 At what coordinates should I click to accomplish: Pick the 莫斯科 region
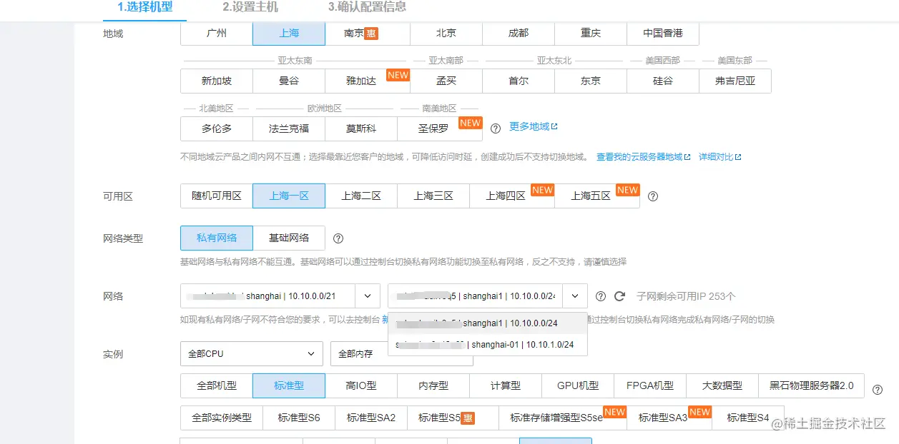tap(361, 128)
